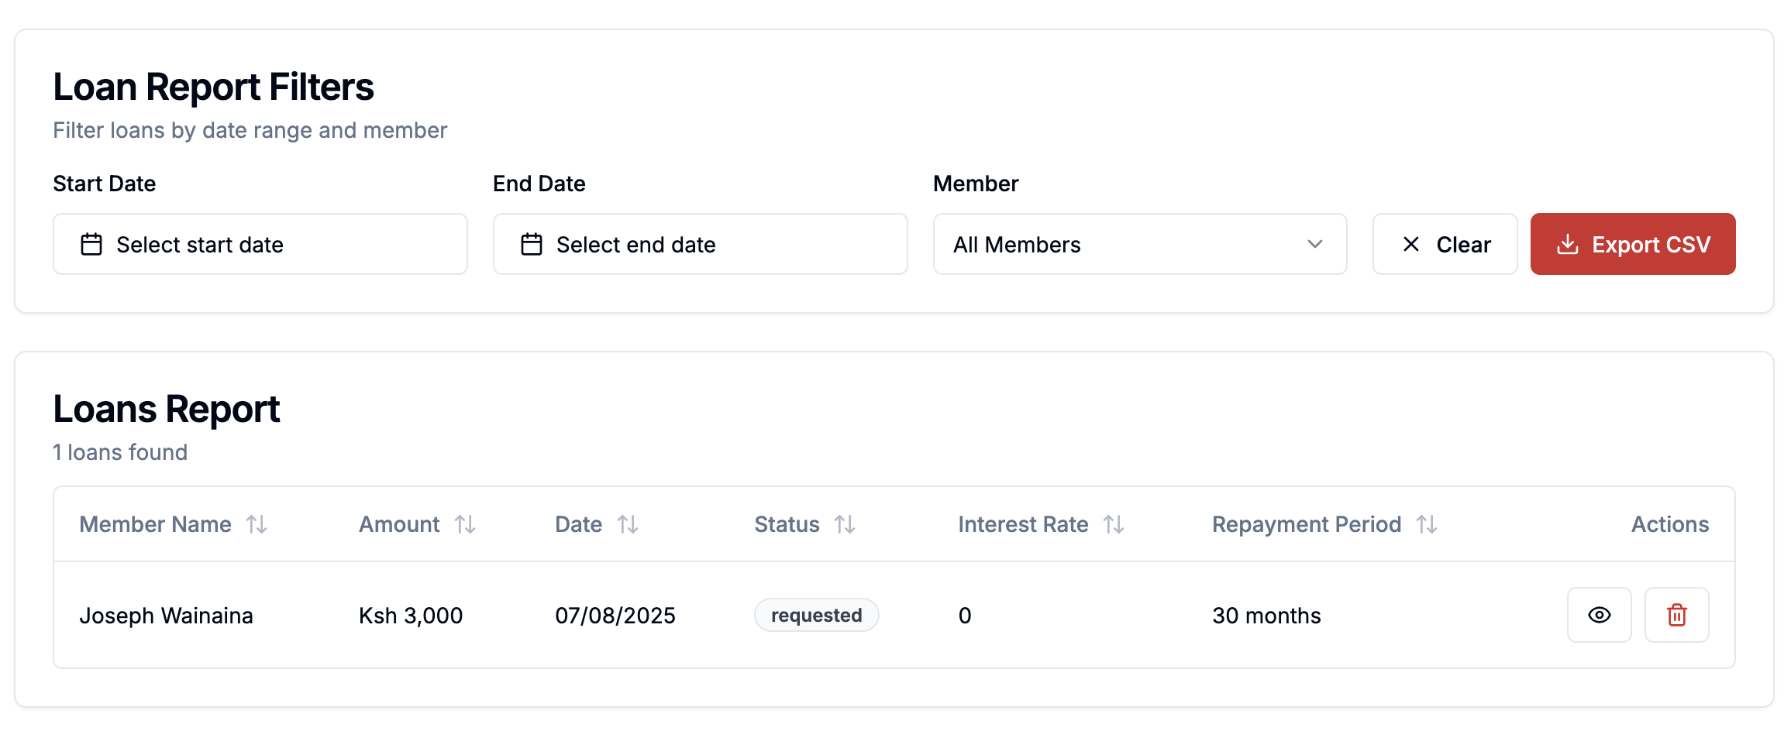Viewport: 1784px width, 731px height.
Task: Sort by Repayment Period column header
Action: coord(1307,525)
